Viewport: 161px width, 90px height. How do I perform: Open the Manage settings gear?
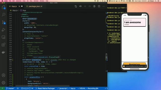click(4, 82)
